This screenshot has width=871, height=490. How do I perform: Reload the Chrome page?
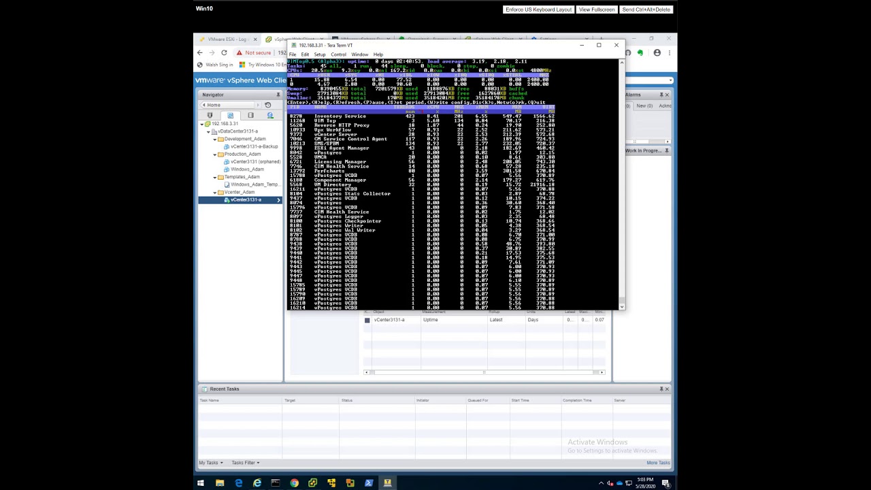224,52
